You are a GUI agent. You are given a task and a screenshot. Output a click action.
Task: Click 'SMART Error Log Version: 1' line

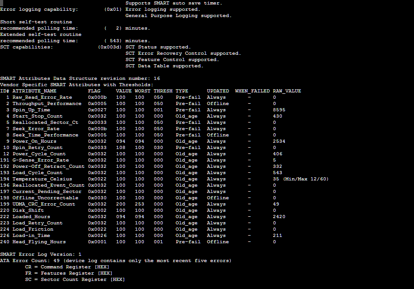pyautogui.click(x=41, y=254)
